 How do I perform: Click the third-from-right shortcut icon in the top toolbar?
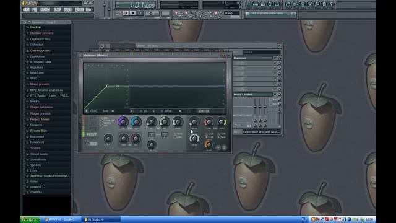[317, 4]
